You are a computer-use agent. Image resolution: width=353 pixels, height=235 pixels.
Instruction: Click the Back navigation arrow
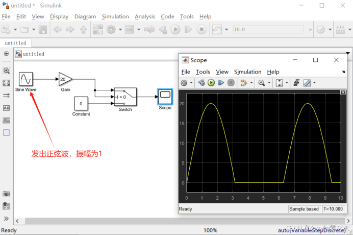(x=57, y=30)
